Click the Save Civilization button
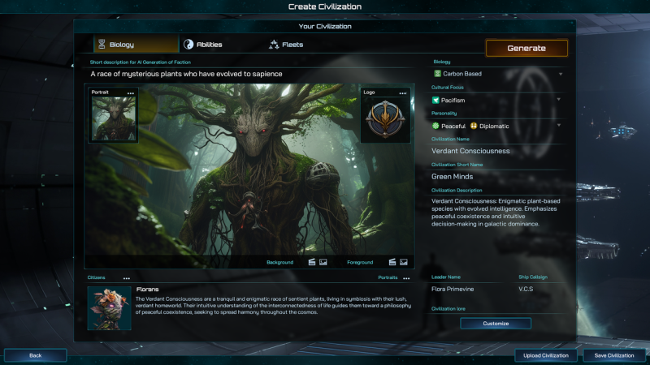The width and height of the screenshot is (650, 365). 614,355
